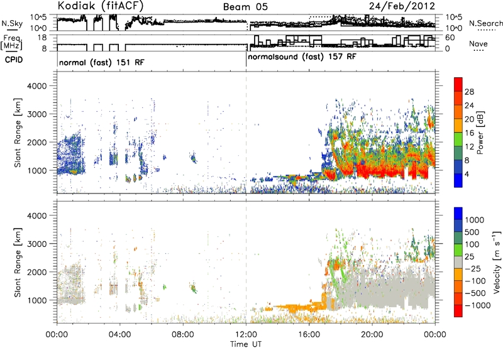Click the dotted line sample under "N.Search"
Viewport: 503px width, 348px height.
coord(487,30)
